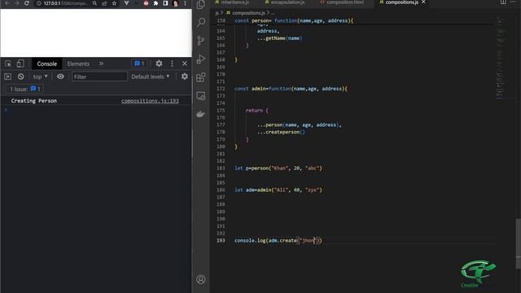
Task: Clear the console
Action: (x=21, y=77)
